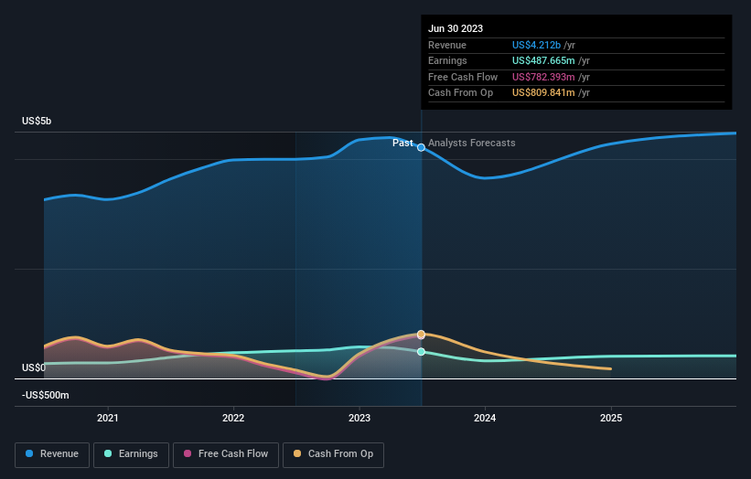Click the teal Earnings legend dot
This screenshot has height=479, width=751.
pos(108,453)
